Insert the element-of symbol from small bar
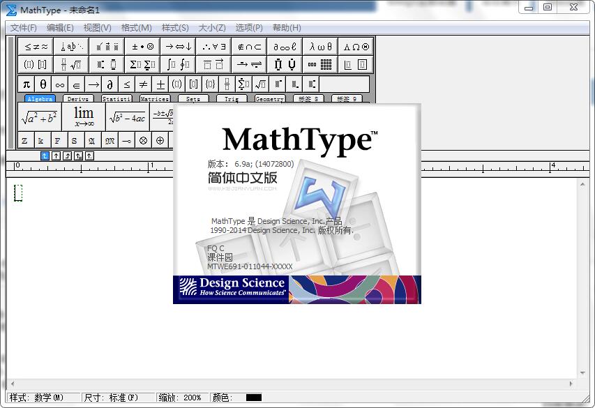 coord(76,84)
